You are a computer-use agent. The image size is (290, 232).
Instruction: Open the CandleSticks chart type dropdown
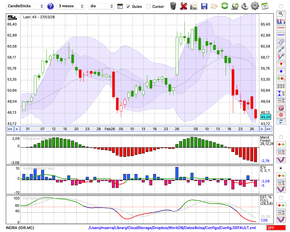(26, 6)
